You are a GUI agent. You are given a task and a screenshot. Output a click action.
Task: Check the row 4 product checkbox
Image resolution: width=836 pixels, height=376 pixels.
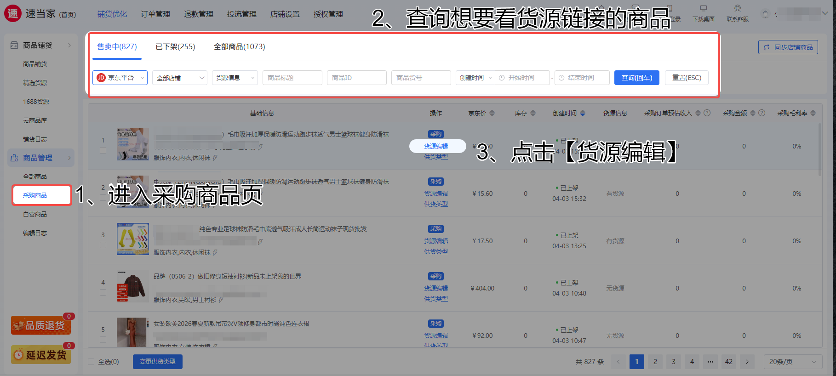(x=103, y=292)
